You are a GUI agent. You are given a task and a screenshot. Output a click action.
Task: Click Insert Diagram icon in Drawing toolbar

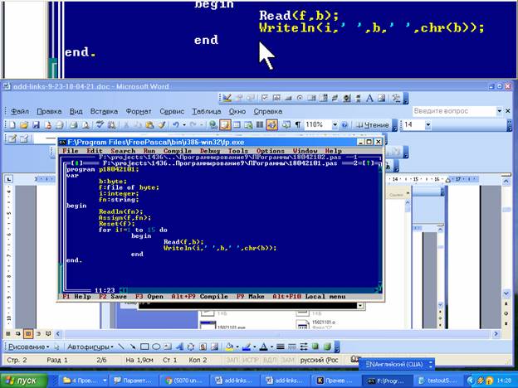pyautogui.click(x=191, y=347)
